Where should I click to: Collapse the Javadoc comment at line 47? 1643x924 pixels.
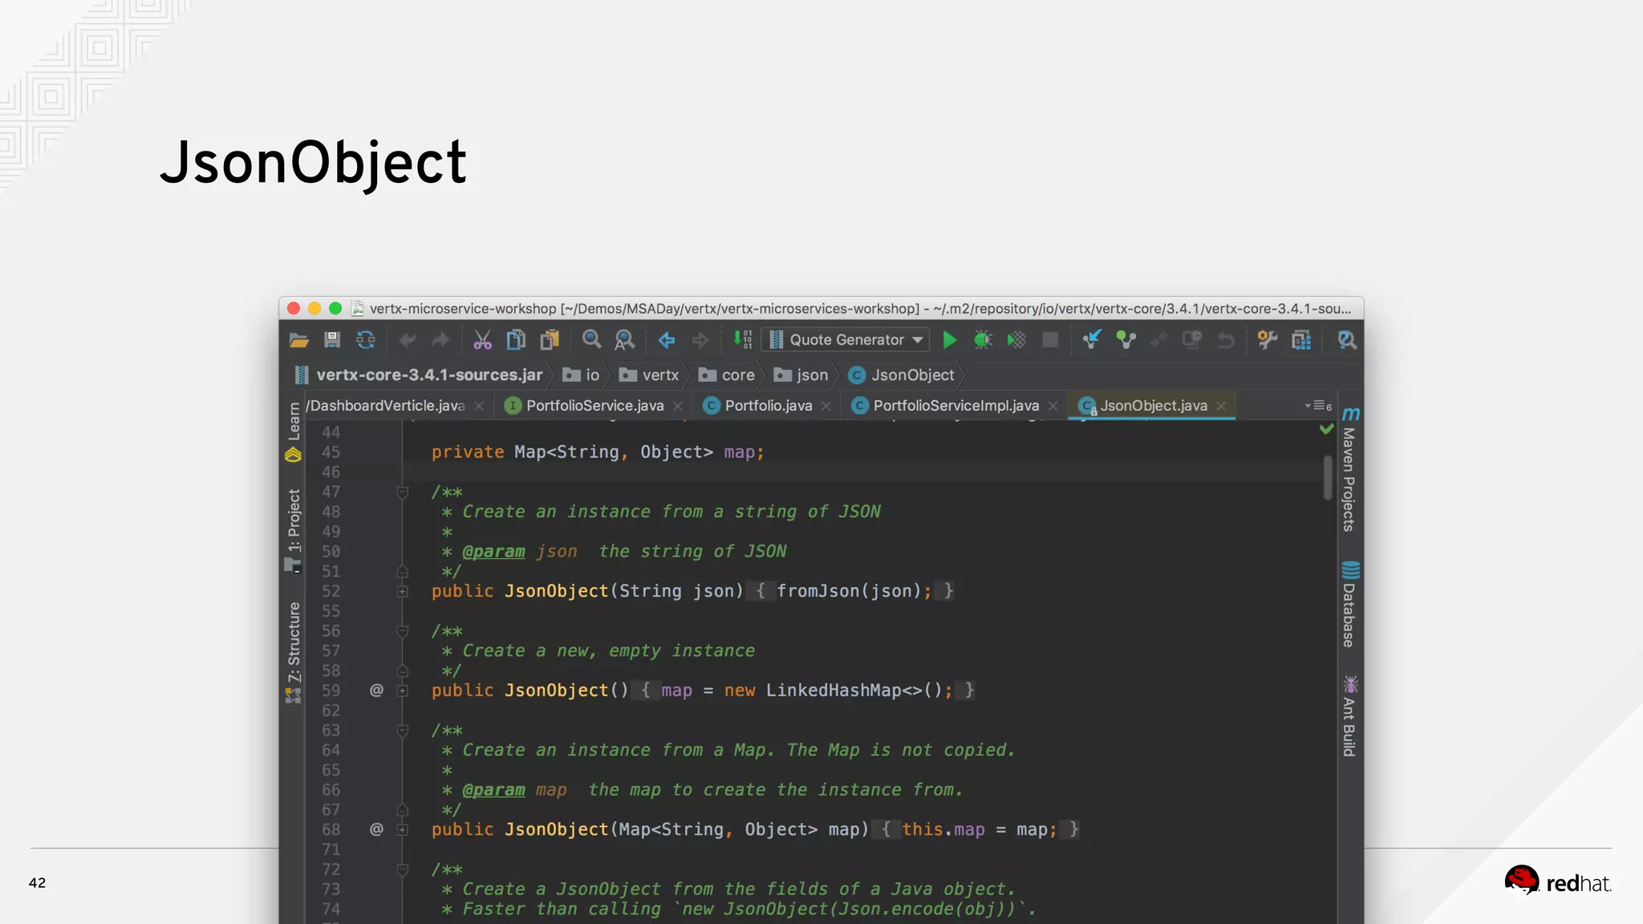pyautogui.click(x=403, y=492)
